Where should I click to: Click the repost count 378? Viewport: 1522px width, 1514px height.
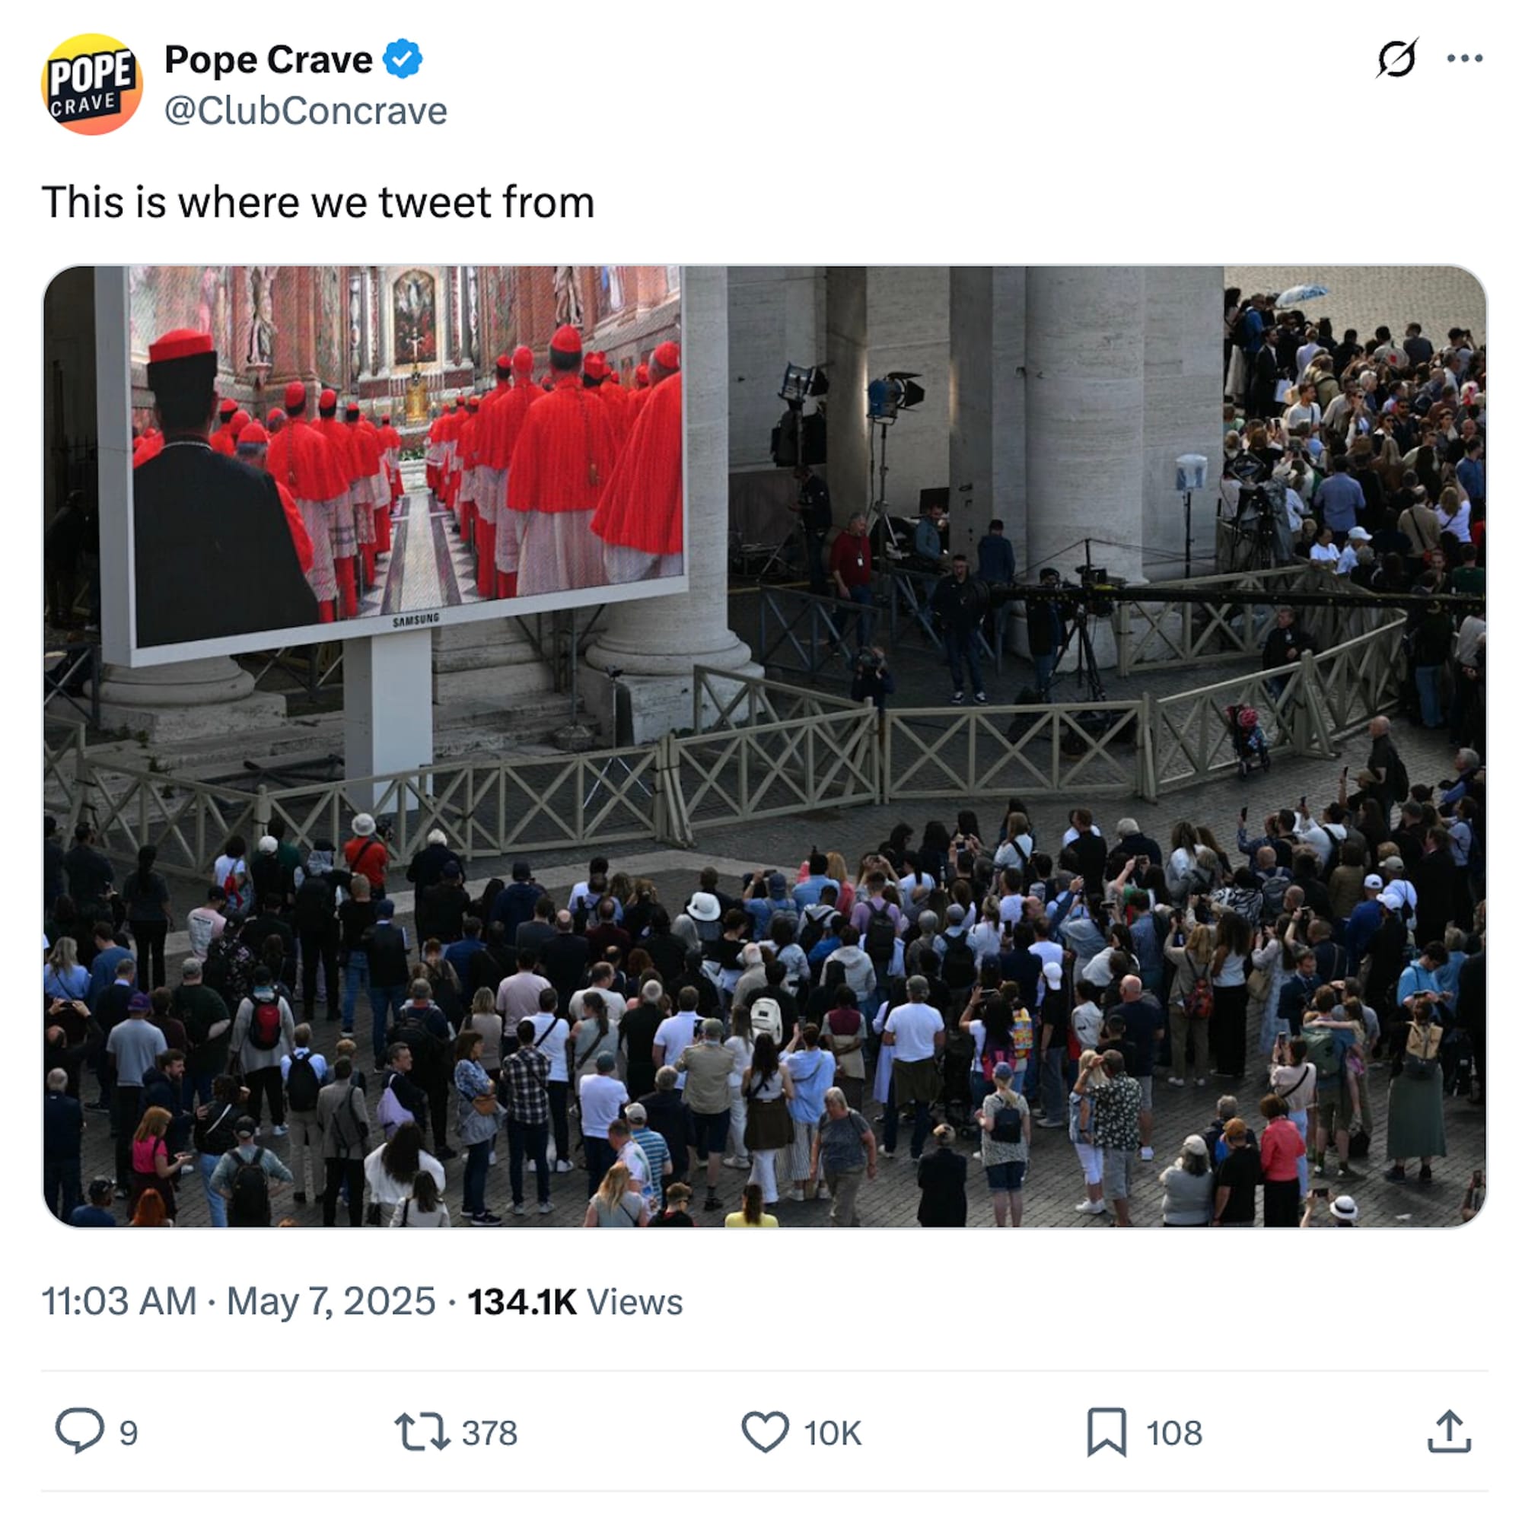[x=489, y=1433]
